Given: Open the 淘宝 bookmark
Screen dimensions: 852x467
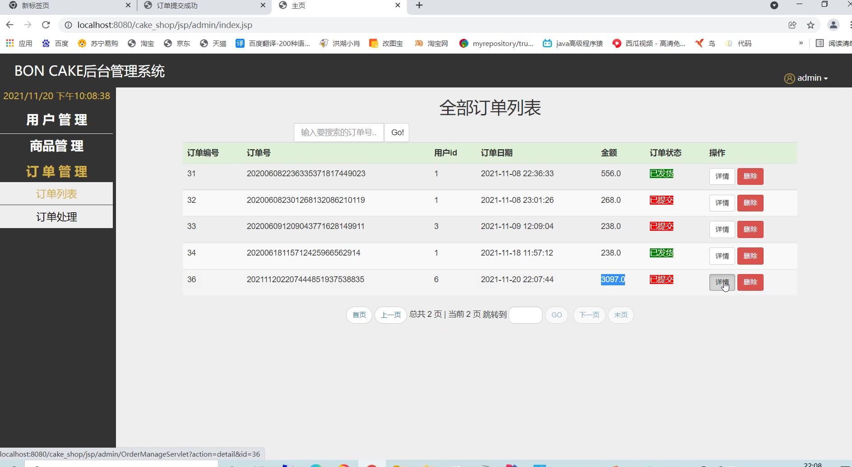Looking at the screenshot, I should coord(141,43).
